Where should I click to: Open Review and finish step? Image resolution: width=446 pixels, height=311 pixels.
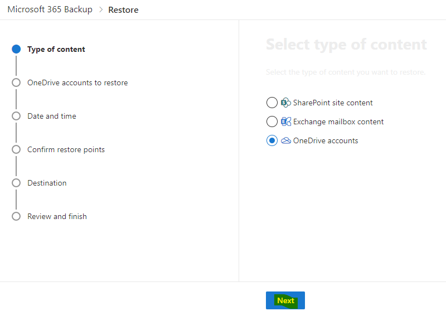coord(57,216)
